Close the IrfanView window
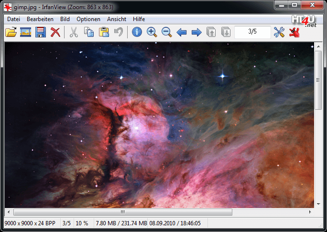Viewport: 327px width, 232px height. 312,5
